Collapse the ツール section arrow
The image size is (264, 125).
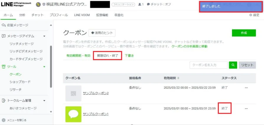pos(44,67)
